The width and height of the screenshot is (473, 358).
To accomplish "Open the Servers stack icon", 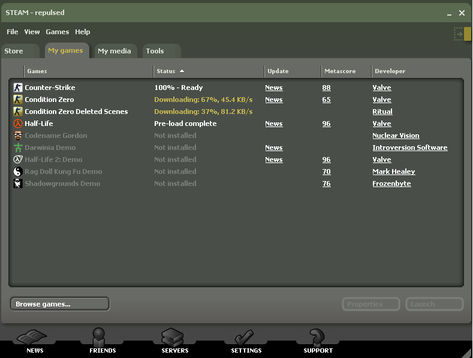I will (172, 337).
